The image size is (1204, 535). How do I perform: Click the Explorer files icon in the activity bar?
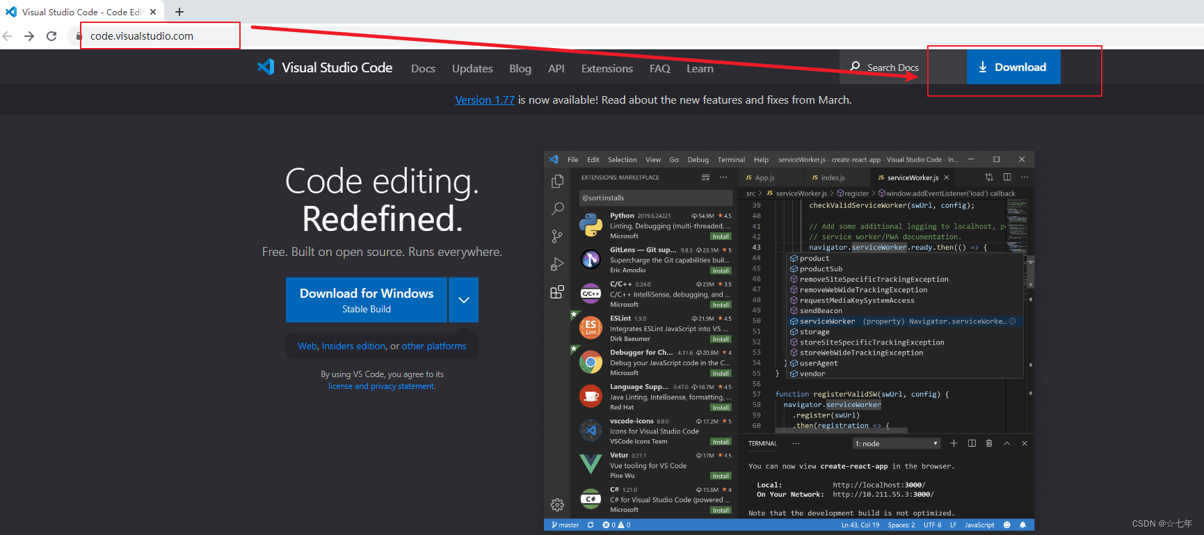point(557,182)
